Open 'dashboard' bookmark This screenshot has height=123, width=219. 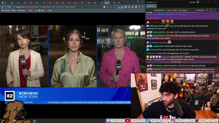[6, 11]
